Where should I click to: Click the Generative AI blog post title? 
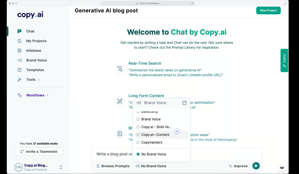(x=106, y=10)
